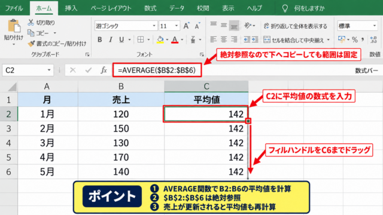Image resolution: width=383 pixels, height=215 pixels.
Task: Select row 4 header
Action: click(x=9, y=143)
